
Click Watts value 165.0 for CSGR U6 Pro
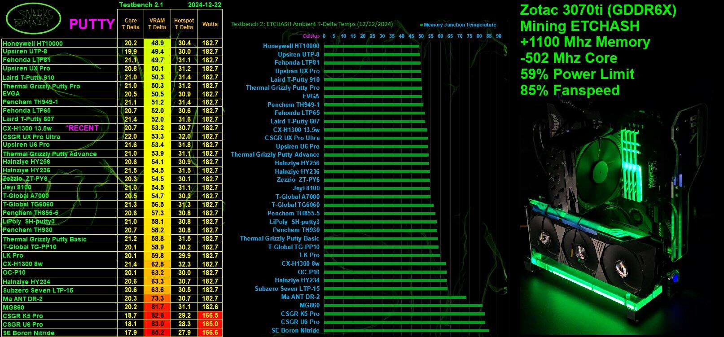tap(210, 324)
